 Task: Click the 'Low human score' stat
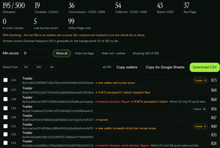(46, 24)
